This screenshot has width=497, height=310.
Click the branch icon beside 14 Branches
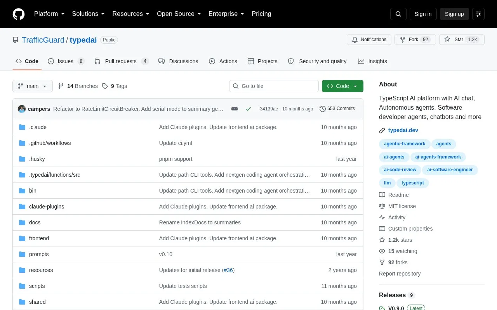click(61, 86)
